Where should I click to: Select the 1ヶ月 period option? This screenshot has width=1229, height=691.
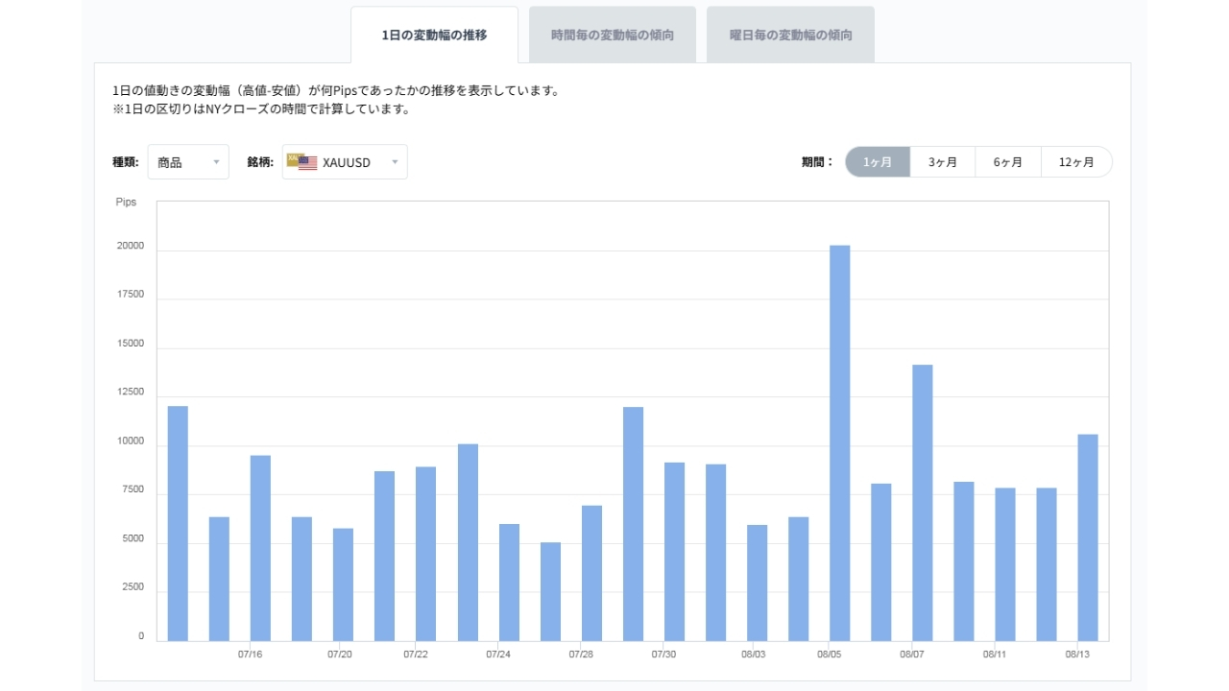(x=878, y=162)
